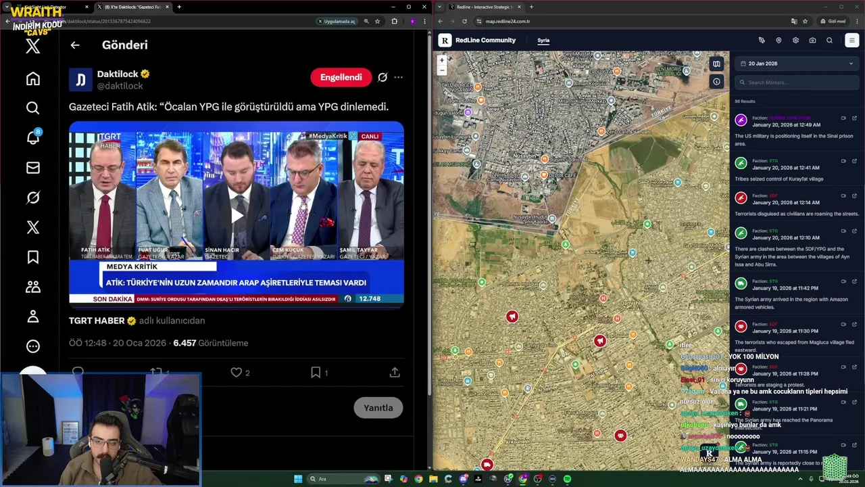
Task: Click the location pin icon in RedLine header
Action: tap(778, 41)
